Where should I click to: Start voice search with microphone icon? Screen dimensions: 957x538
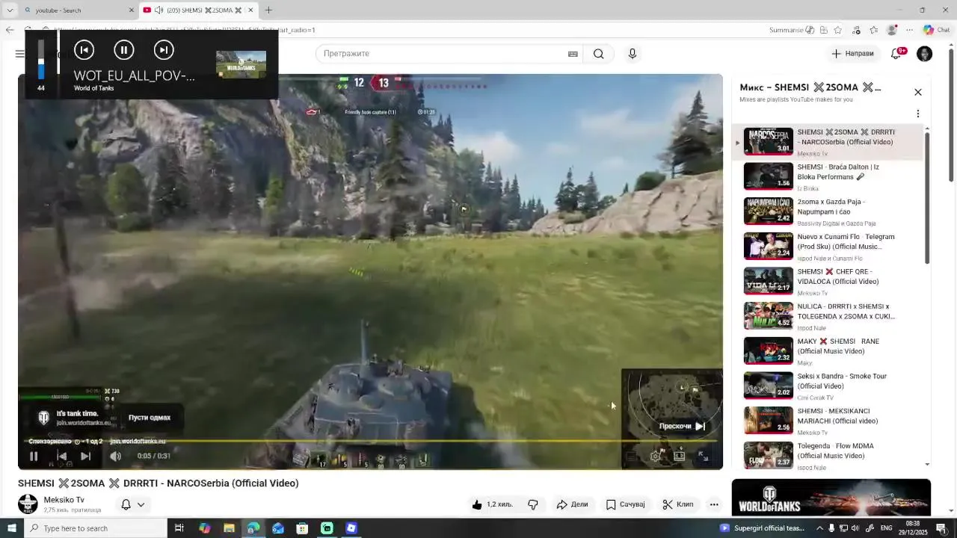click(x=633, y=54)
